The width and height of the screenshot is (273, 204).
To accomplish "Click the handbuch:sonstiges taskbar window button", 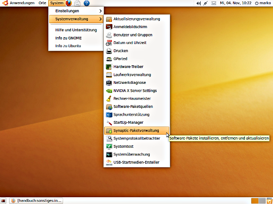I will pyautogui.click(x=36, y=201).
